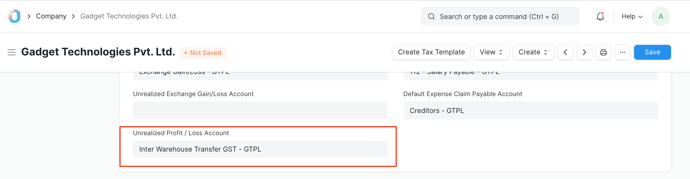Click the hamburger sidebar toggle
Viewport: 690px width, 179px height.
tap(12, 52)
